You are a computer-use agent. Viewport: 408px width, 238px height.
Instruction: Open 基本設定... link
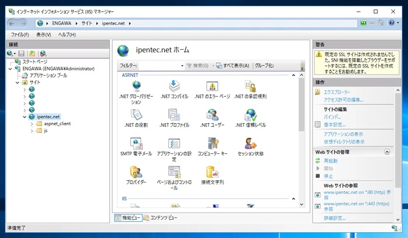point(335,125)
